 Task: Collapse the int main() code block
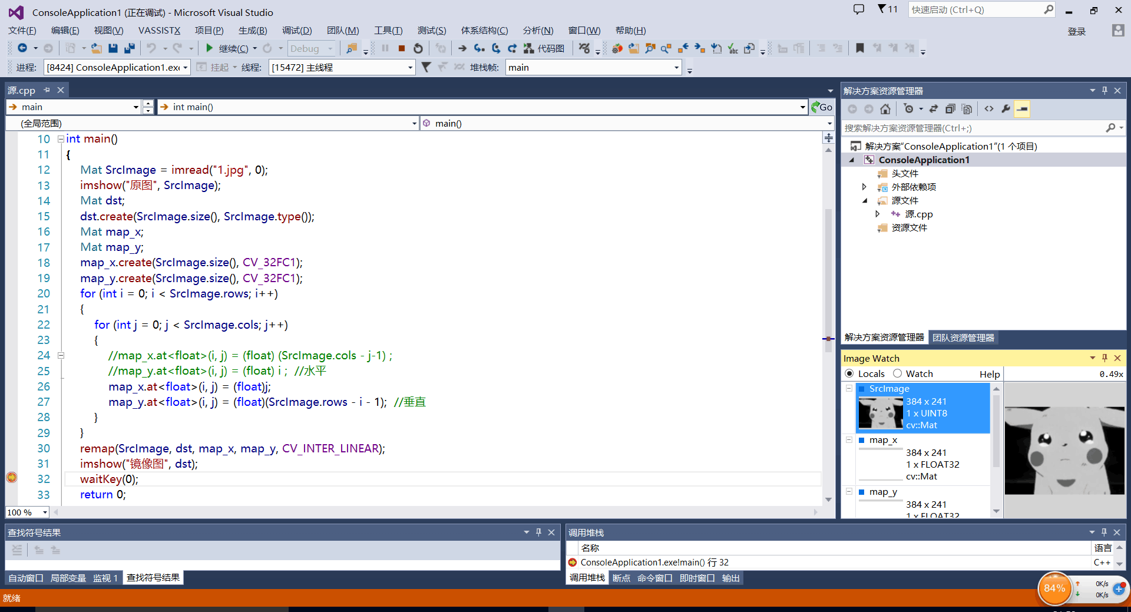pos(61,139)
